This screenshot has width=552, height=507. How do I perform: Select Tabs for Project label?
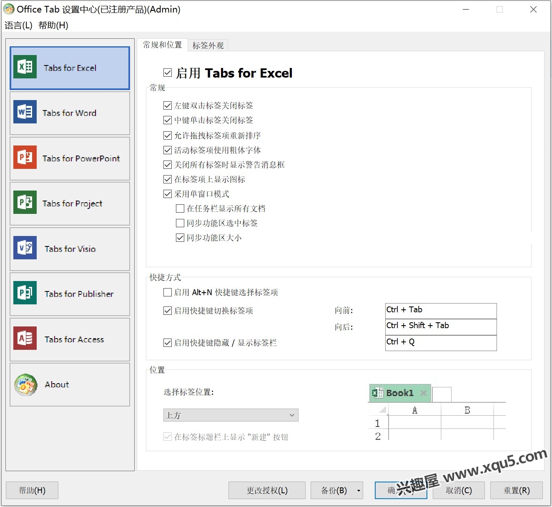[x=73, y=203]
